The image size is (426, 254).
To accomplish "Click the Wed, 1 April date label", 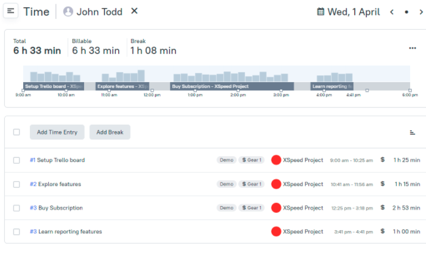I will pyautogui.click(x=353, y=12).
